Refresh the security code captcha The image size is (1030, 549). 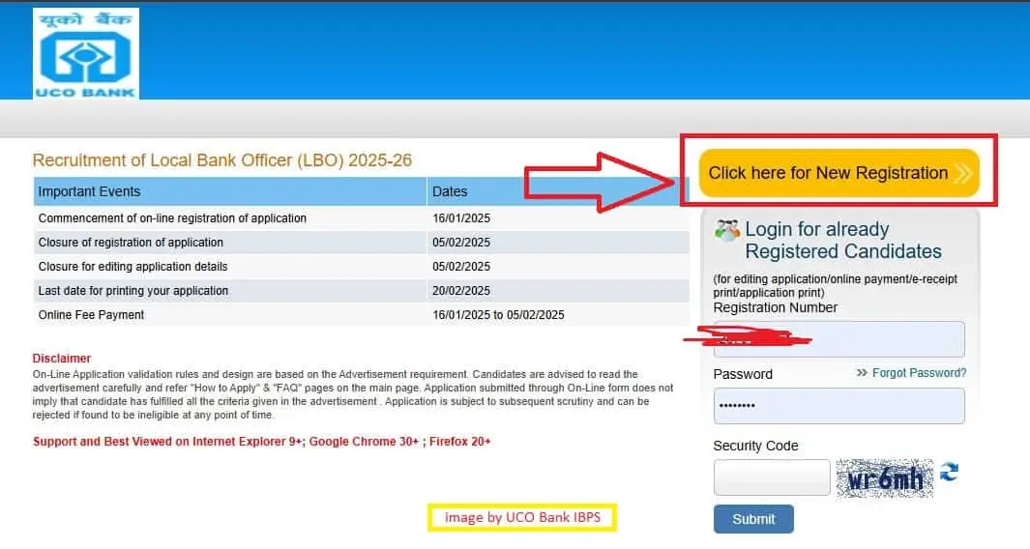tap(949, 473)
